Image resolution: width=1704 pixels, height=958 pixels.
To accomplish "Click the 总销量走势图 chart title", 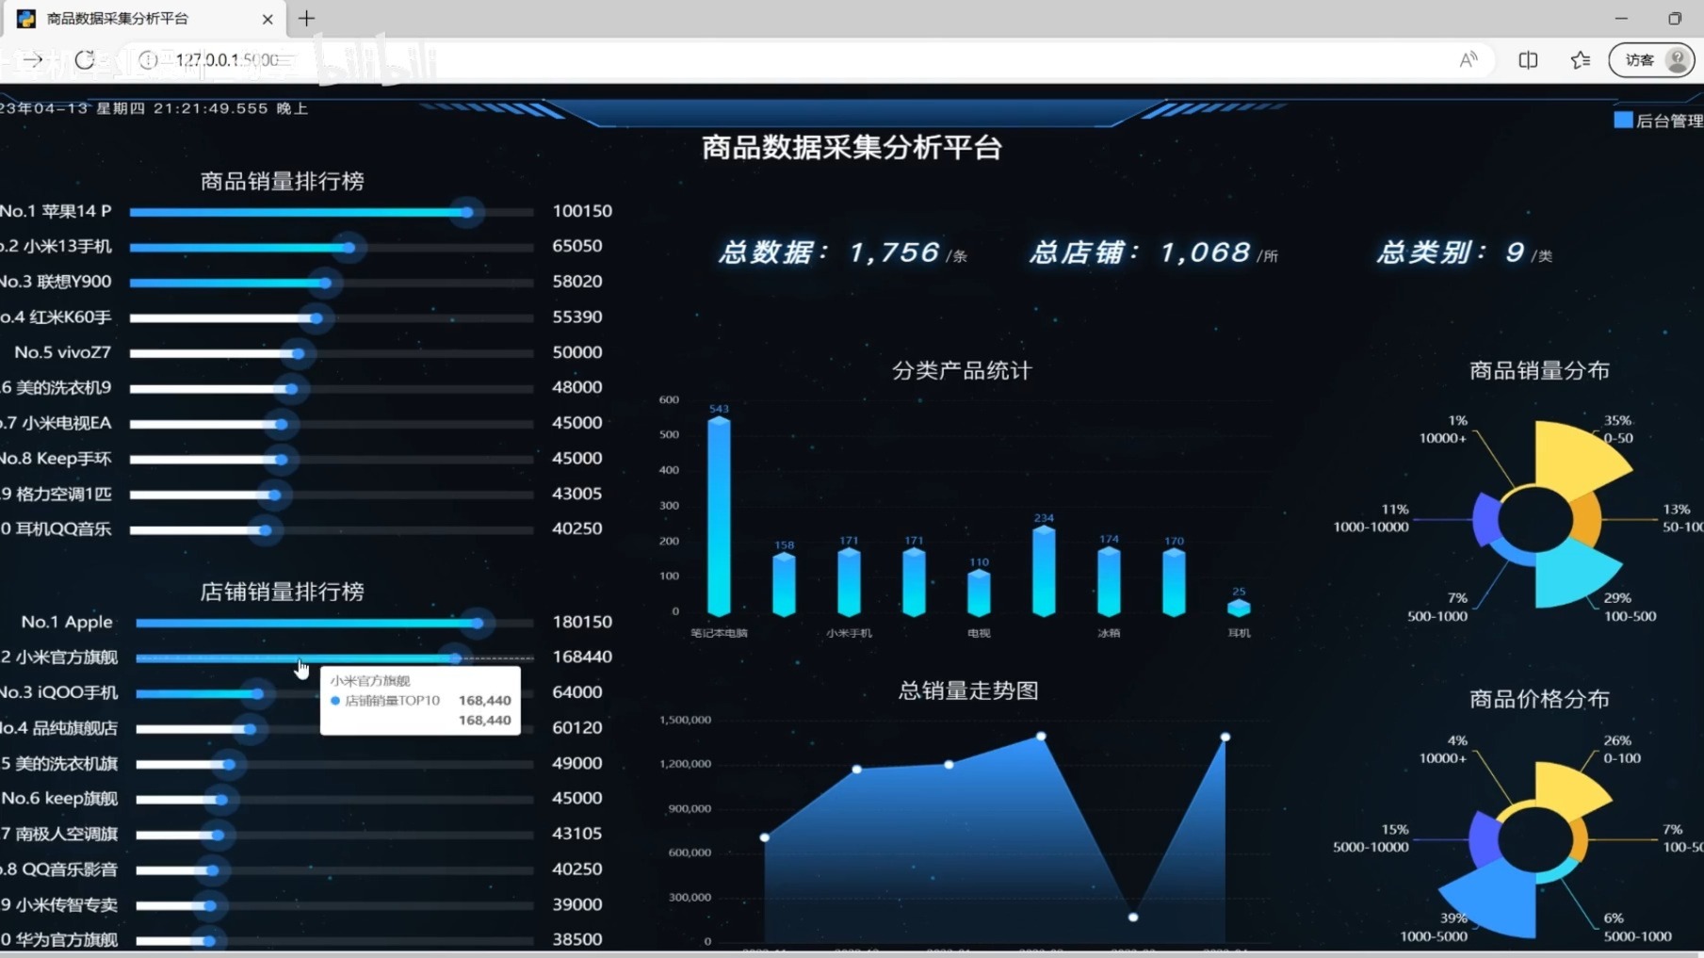I will point(968,690).
